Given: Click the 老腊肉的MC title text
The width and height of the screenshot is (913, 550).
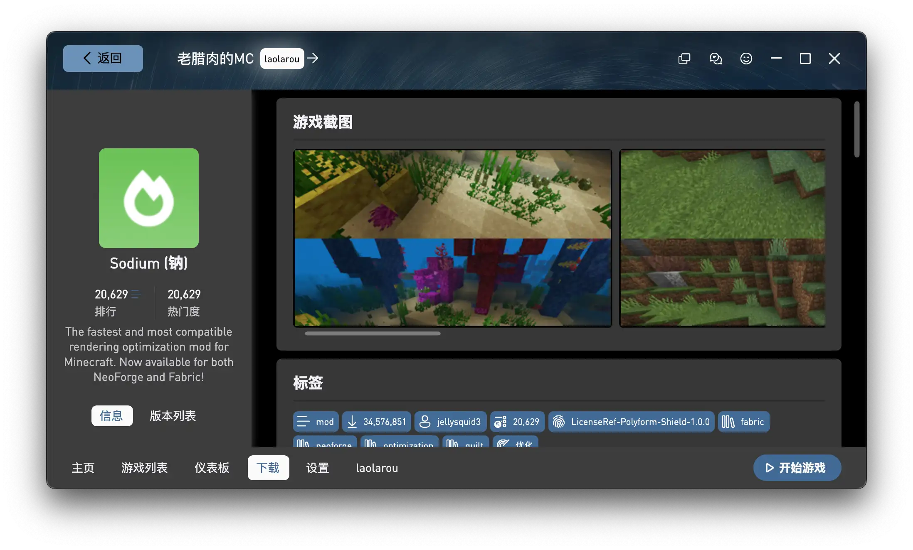Looking at the screenshot, I should 215,59.
